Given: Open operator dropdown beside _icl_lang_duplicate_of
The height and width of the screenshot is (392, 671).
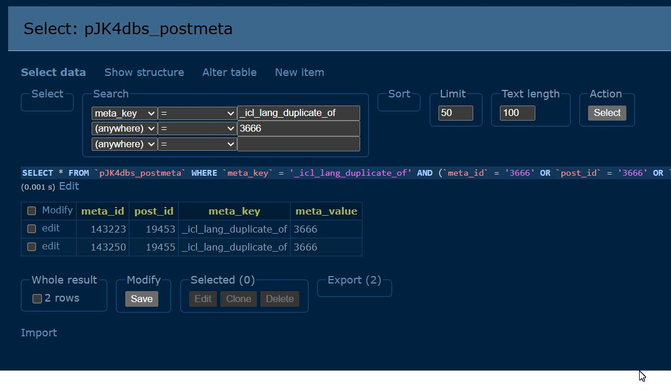Looking at the screenshot, I should (x=197, y=113).
